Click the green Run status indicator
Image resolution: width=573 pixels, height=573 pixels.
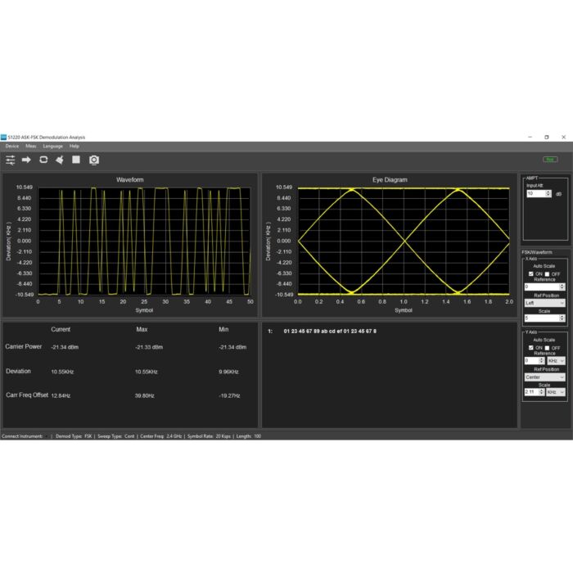tap(549, 160)
